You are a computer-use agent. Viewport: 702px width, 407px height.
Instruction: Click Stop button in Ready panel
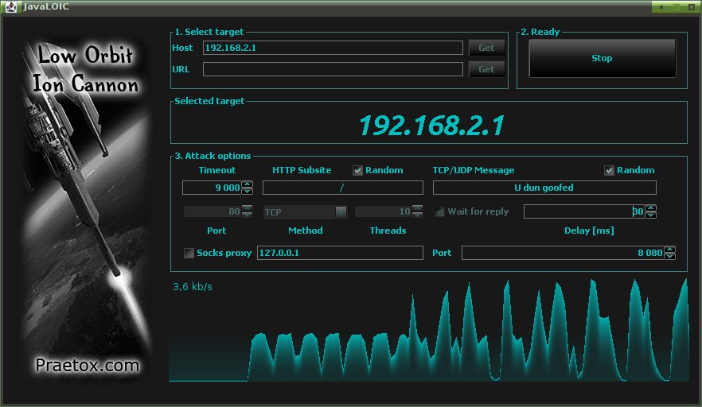click(x=603, y=58)
